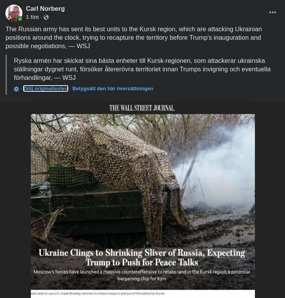The height and width of the screenshot is (298, 285).
Task: Click the WSJ attribution in the English text
Action: (x=83, y=46)
